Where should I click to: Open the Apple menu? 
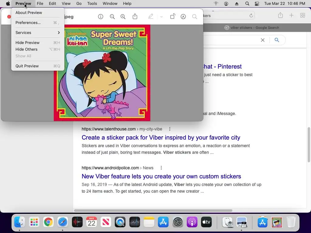tap(8, 4)
